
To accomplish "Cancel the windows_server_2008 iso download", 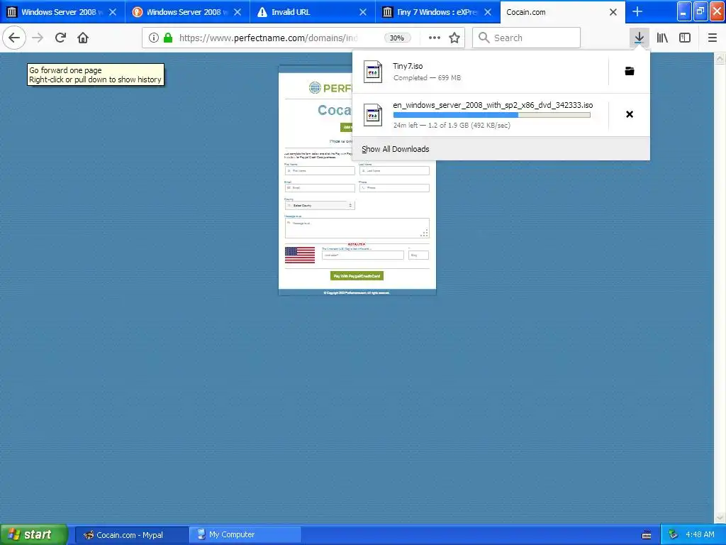I will (x=630, y=114).
